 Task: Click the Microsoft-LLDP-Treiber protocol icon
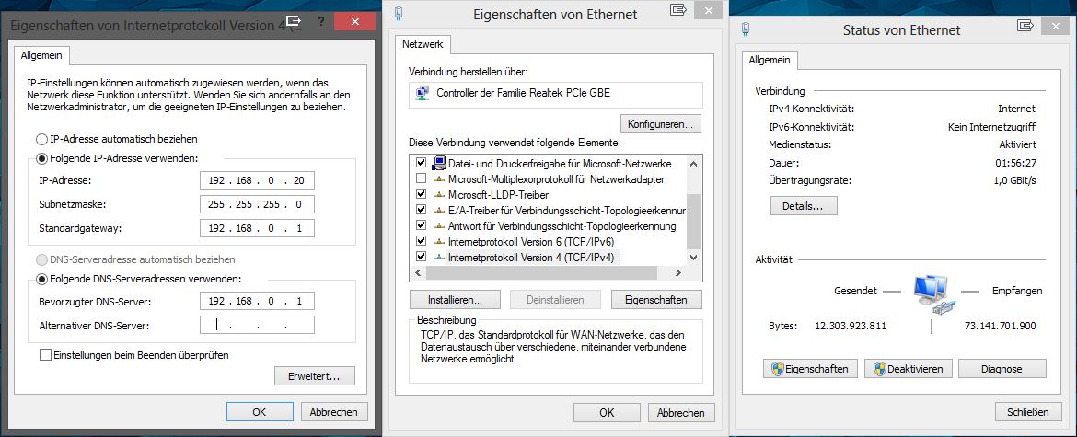pyautogui.click(x=438, y=195)
